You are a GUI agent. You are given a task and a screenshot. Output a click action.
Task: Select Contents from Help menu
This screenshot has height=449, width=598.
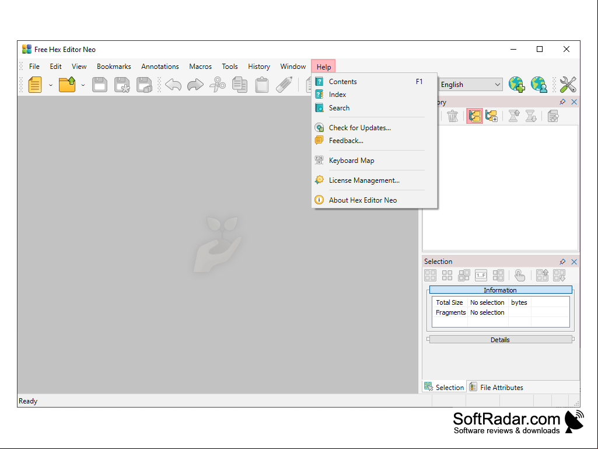pyautogui.click(x=375, y=82)
